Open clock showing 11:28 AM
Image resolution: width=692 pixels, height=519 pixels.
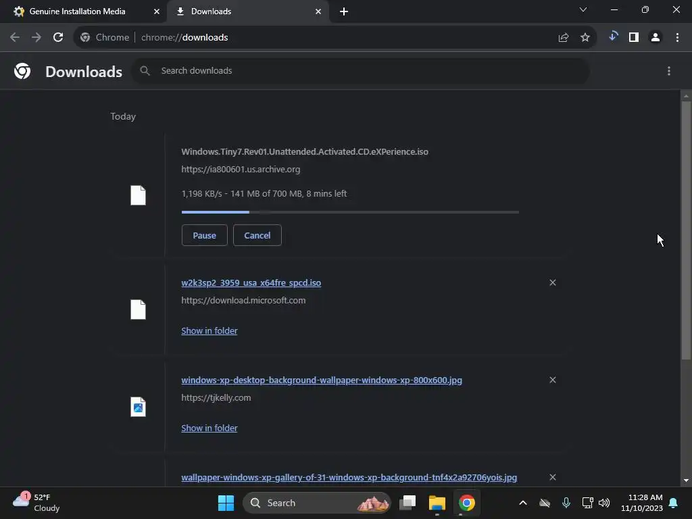(x=642, y=503)
